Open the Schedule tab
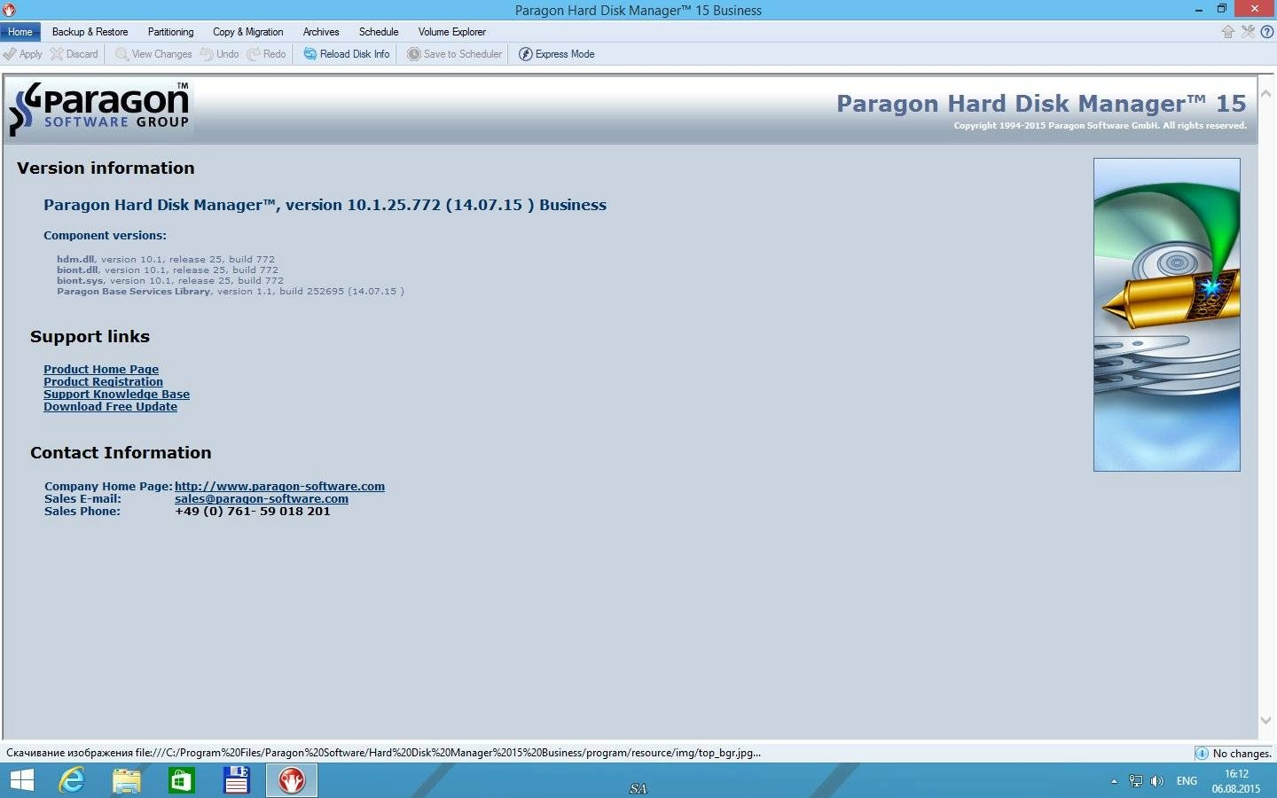 pyautogui.click(x=379, y=32)
